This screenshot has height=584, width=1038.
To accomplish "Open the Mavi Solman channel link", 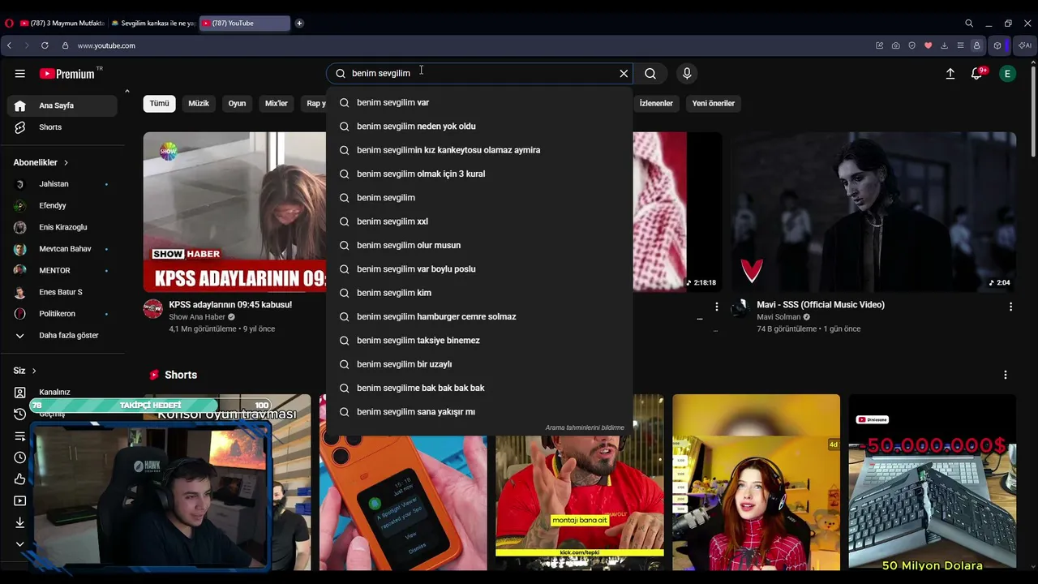I will click(778, 317).
